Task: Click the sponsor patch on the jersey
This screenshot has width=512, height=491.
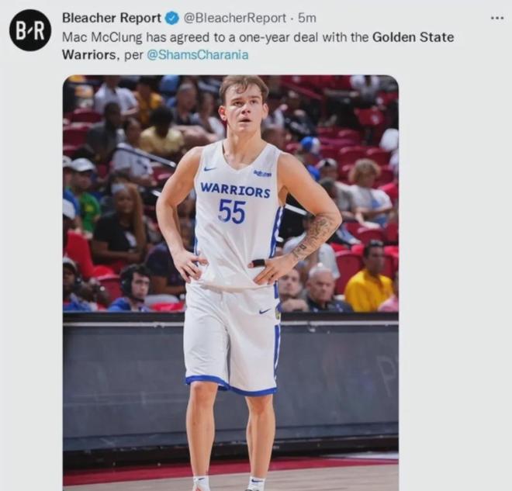Action: point(262,173)
